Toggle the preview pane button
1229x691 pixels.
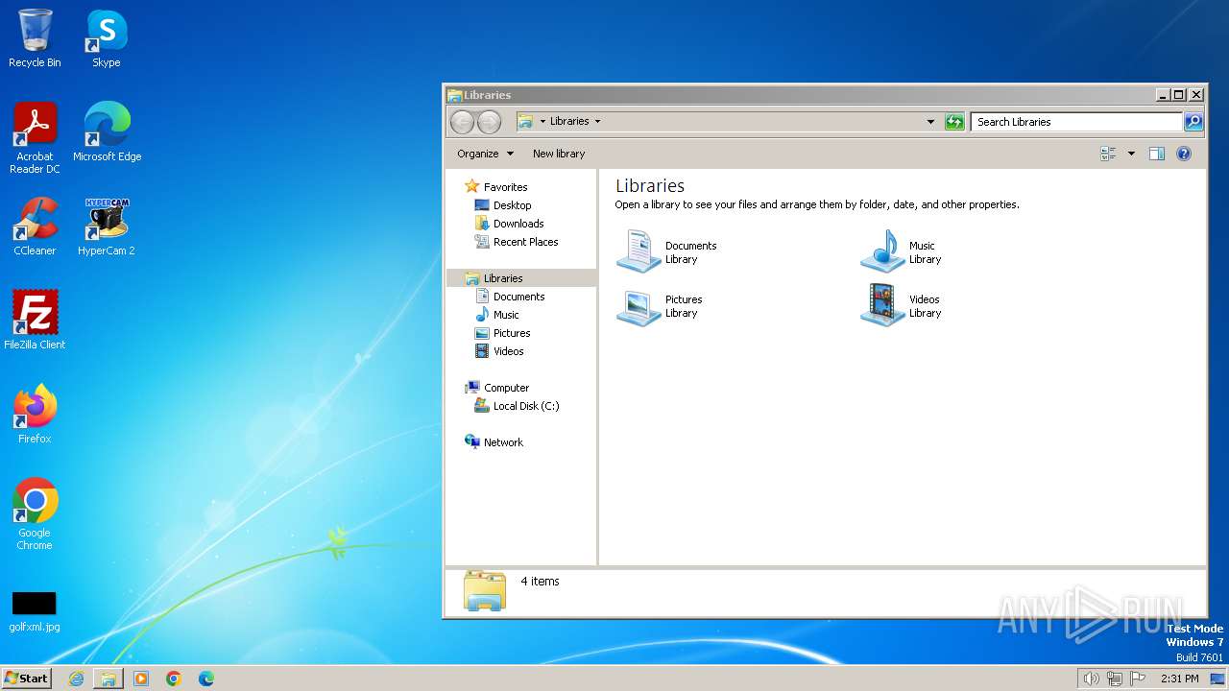(1157, 154)
